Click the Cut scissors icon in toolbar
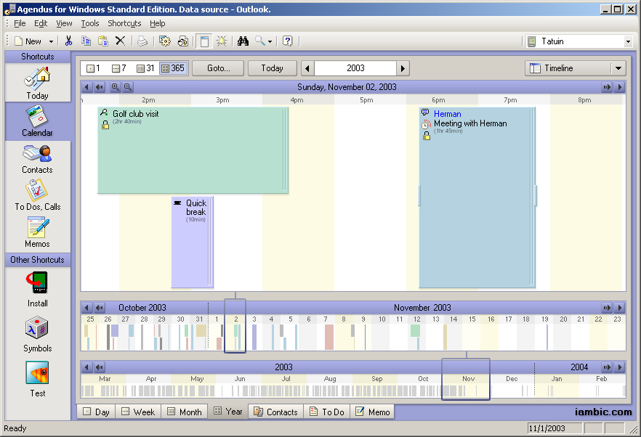641x437 pixels. pyautogui.click(x=68, y=41)
